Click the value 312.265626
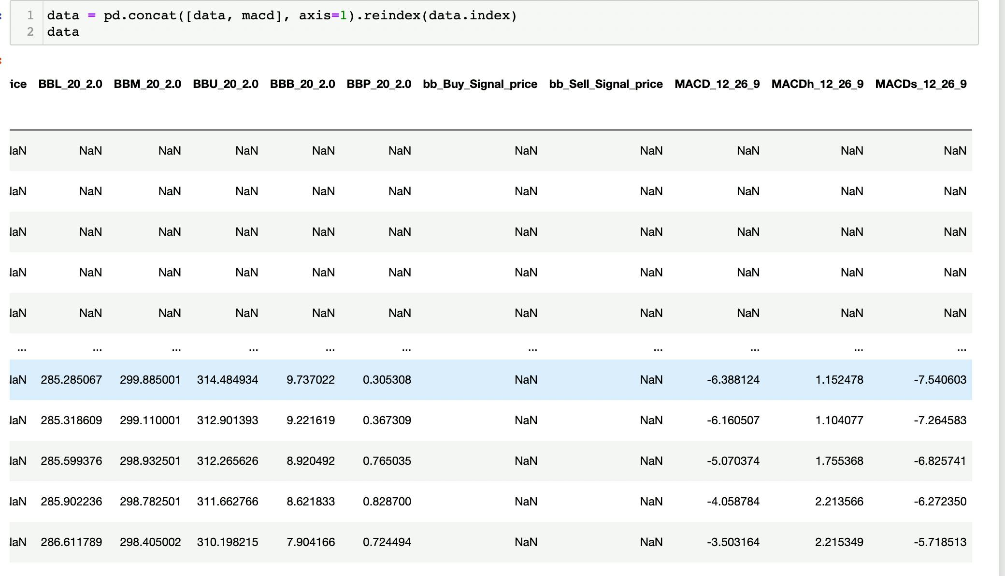Viewport: 1005px width, 576px height. [228, 461]
